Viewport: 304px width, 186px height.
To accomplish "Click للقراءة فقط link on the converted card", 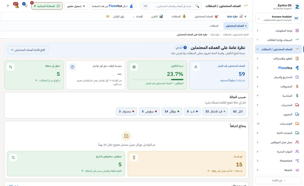I will point(102,171).
